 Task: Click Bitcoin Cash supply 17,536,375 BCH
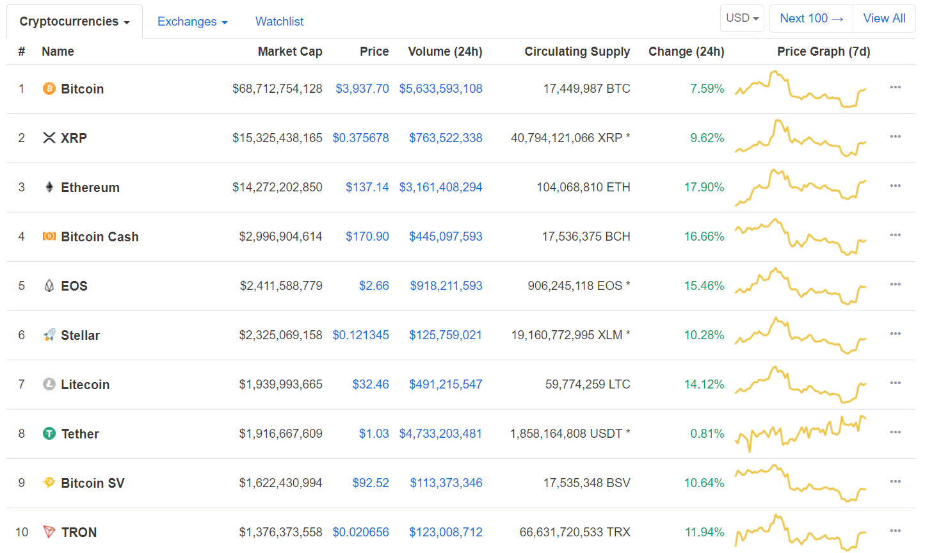pyautogui.click(x=586, y=237)
